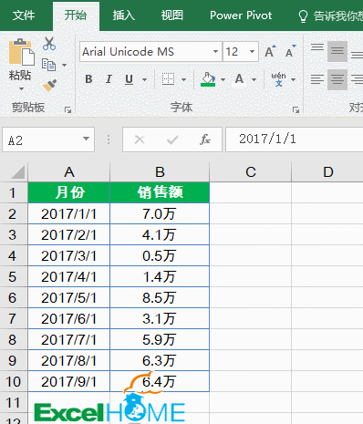This screenshot has height=424, width=363.
Task: Open the 文件 tab
Action: click(x=24, y=16)
